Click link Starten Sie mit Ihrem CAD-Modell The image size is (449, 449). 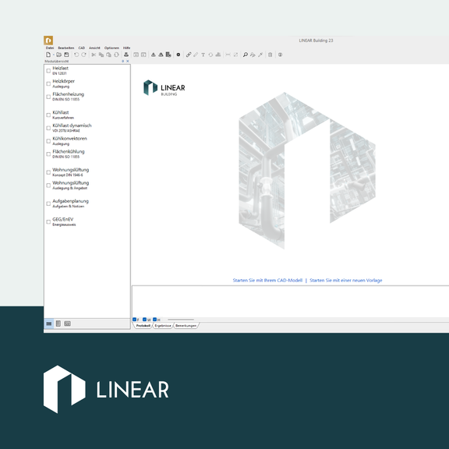[x=267, y=281]
